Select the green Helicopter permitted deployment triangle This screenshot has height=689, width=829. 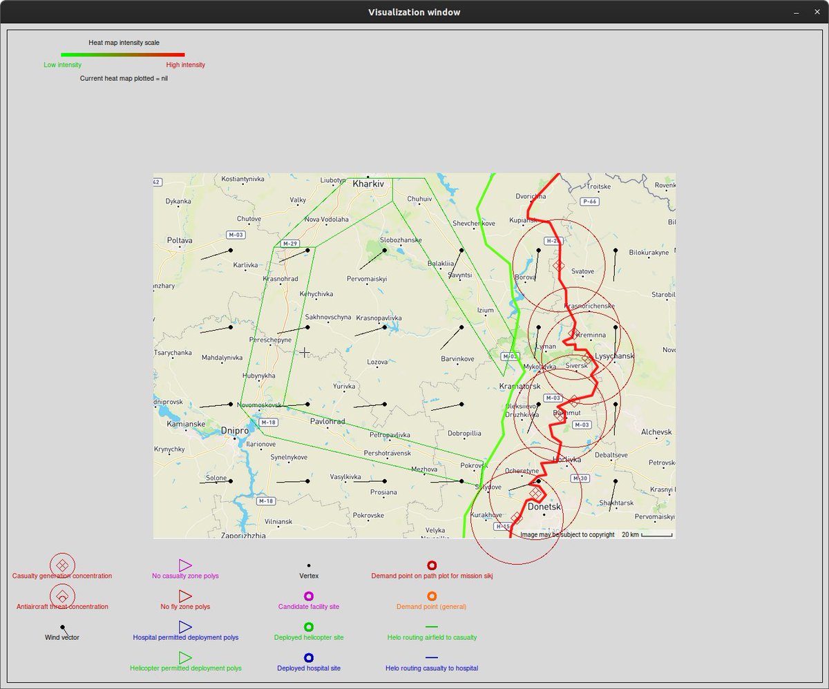tap(185, 657)
